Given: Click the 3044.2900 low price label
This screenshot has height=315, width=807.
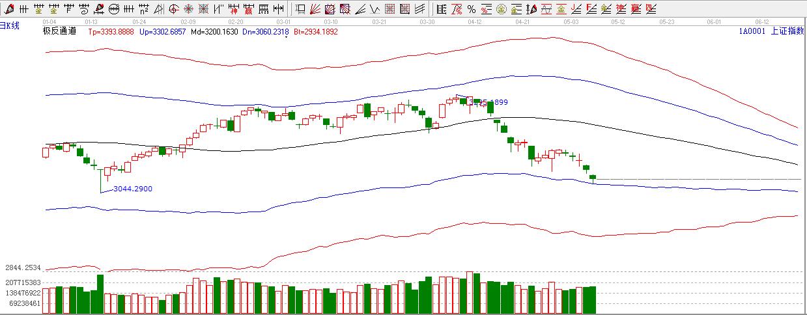Looking at the screenshot, I should click(x=133, y=189).
